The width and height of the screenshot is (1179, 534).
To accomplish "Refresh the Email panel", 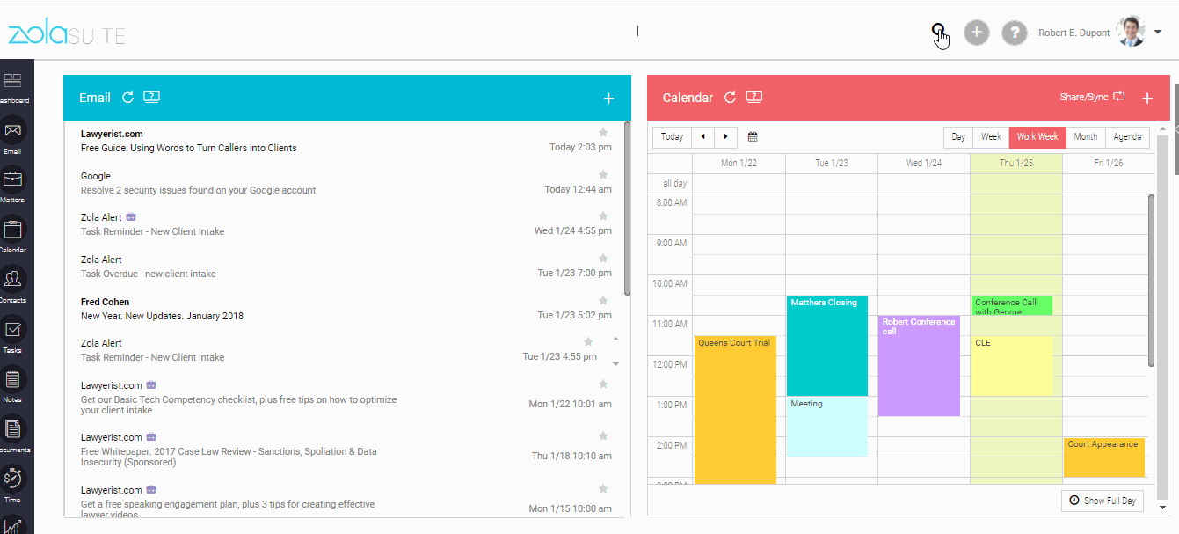I will click(127, 98).
